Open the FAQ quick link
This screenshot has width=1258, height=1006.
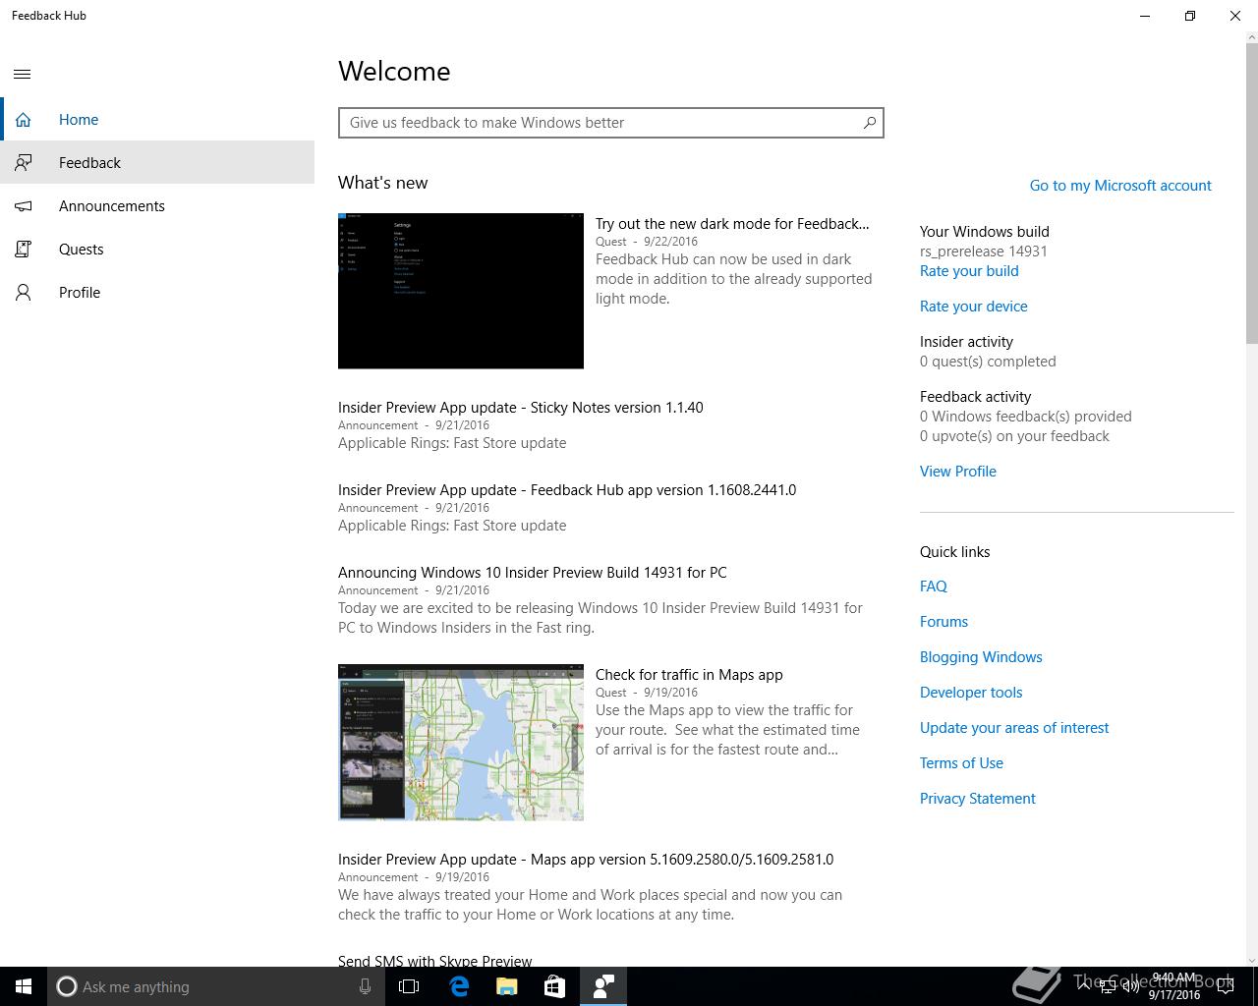934,587
